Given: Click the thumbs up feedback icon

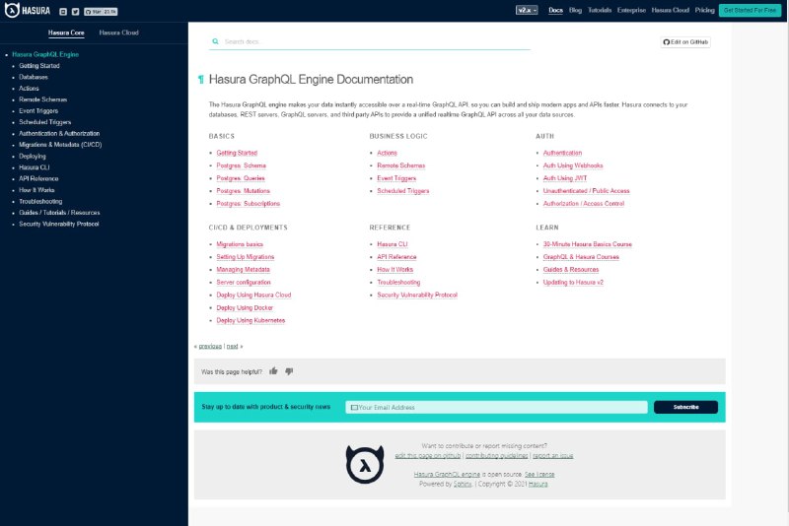Looking at the screenshot, I should pyautogui.click(x=273, y=371).
